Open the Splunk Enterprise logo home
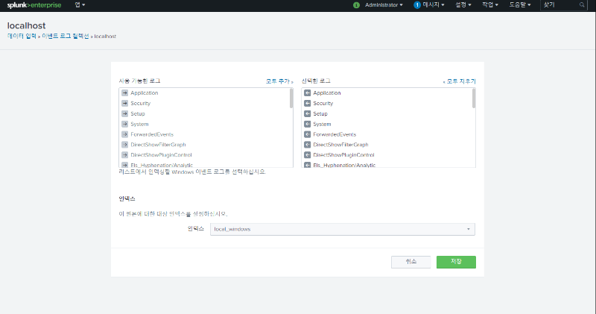The height and width of the screenshot is (314, 596). click(x=34, y=4)
